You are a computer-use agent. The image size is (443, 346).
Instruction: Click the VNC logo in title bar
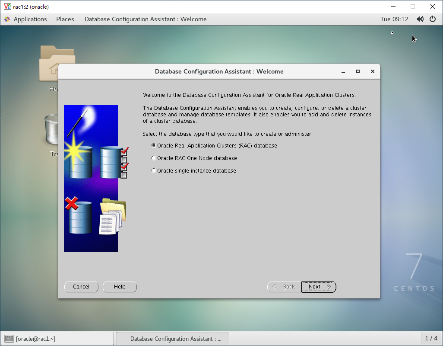click(7, 6)
